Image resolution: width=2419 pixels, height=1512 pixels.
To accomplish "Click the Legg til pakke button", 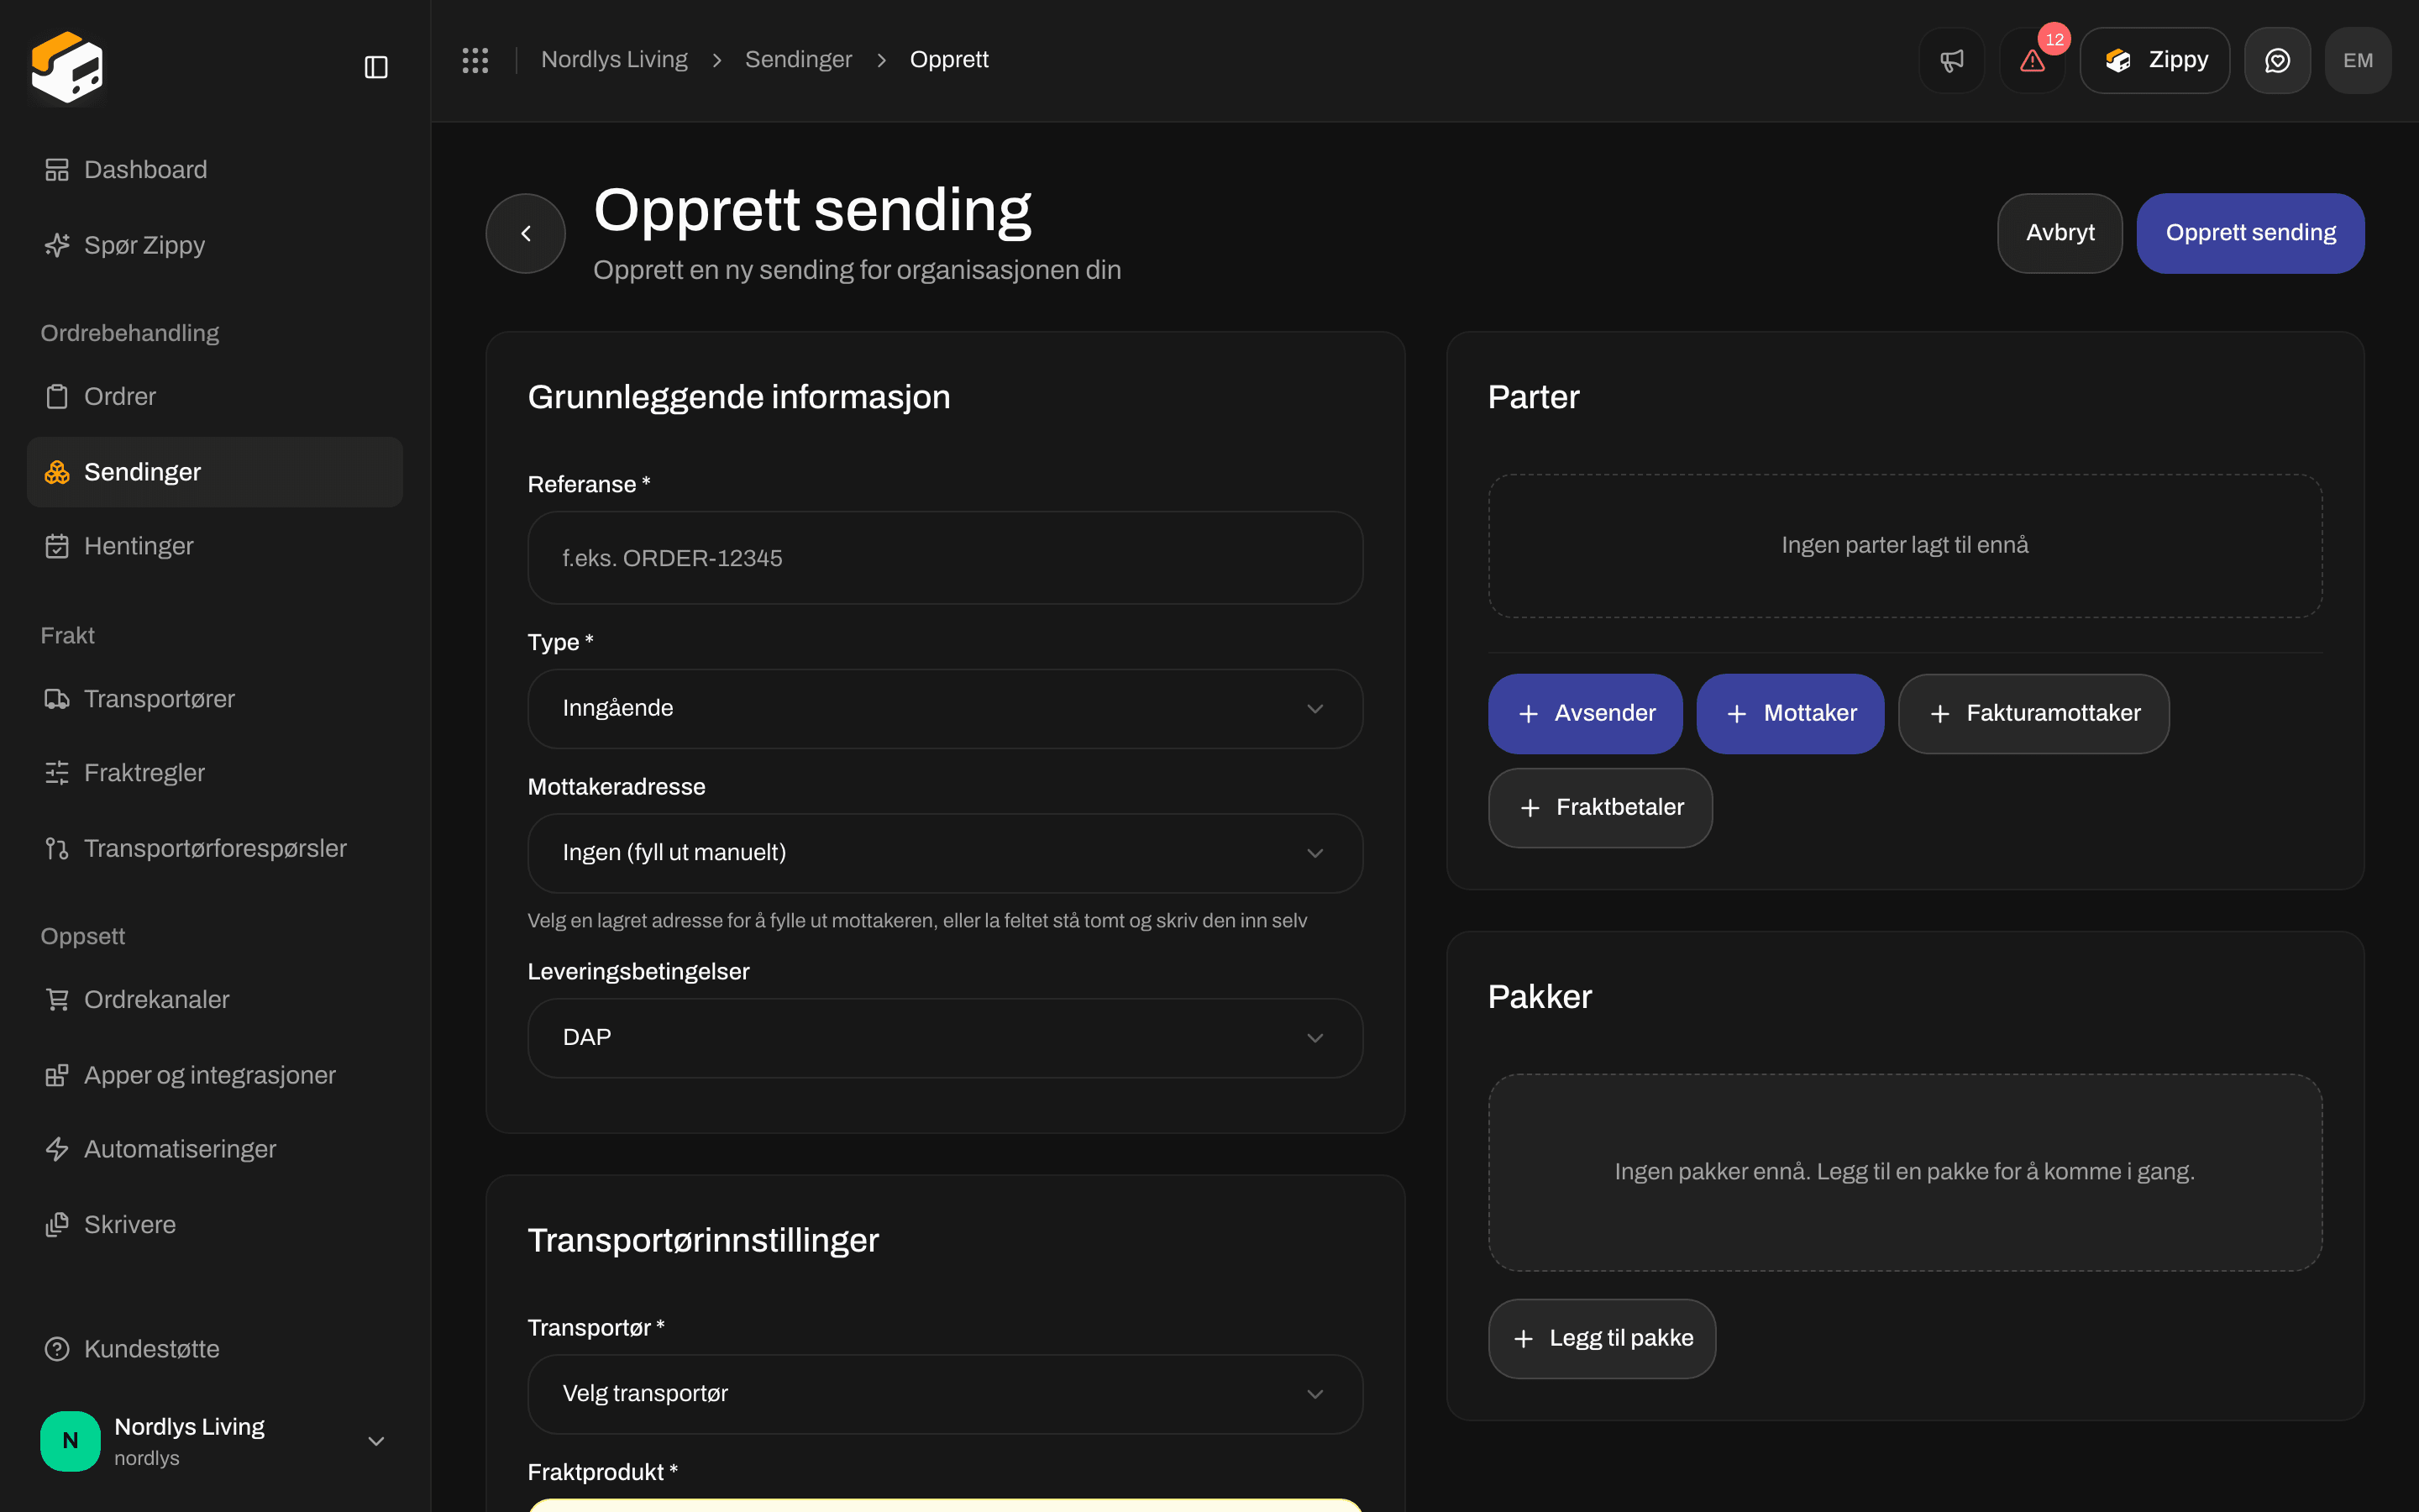I will click(x=1603, y=1339).
